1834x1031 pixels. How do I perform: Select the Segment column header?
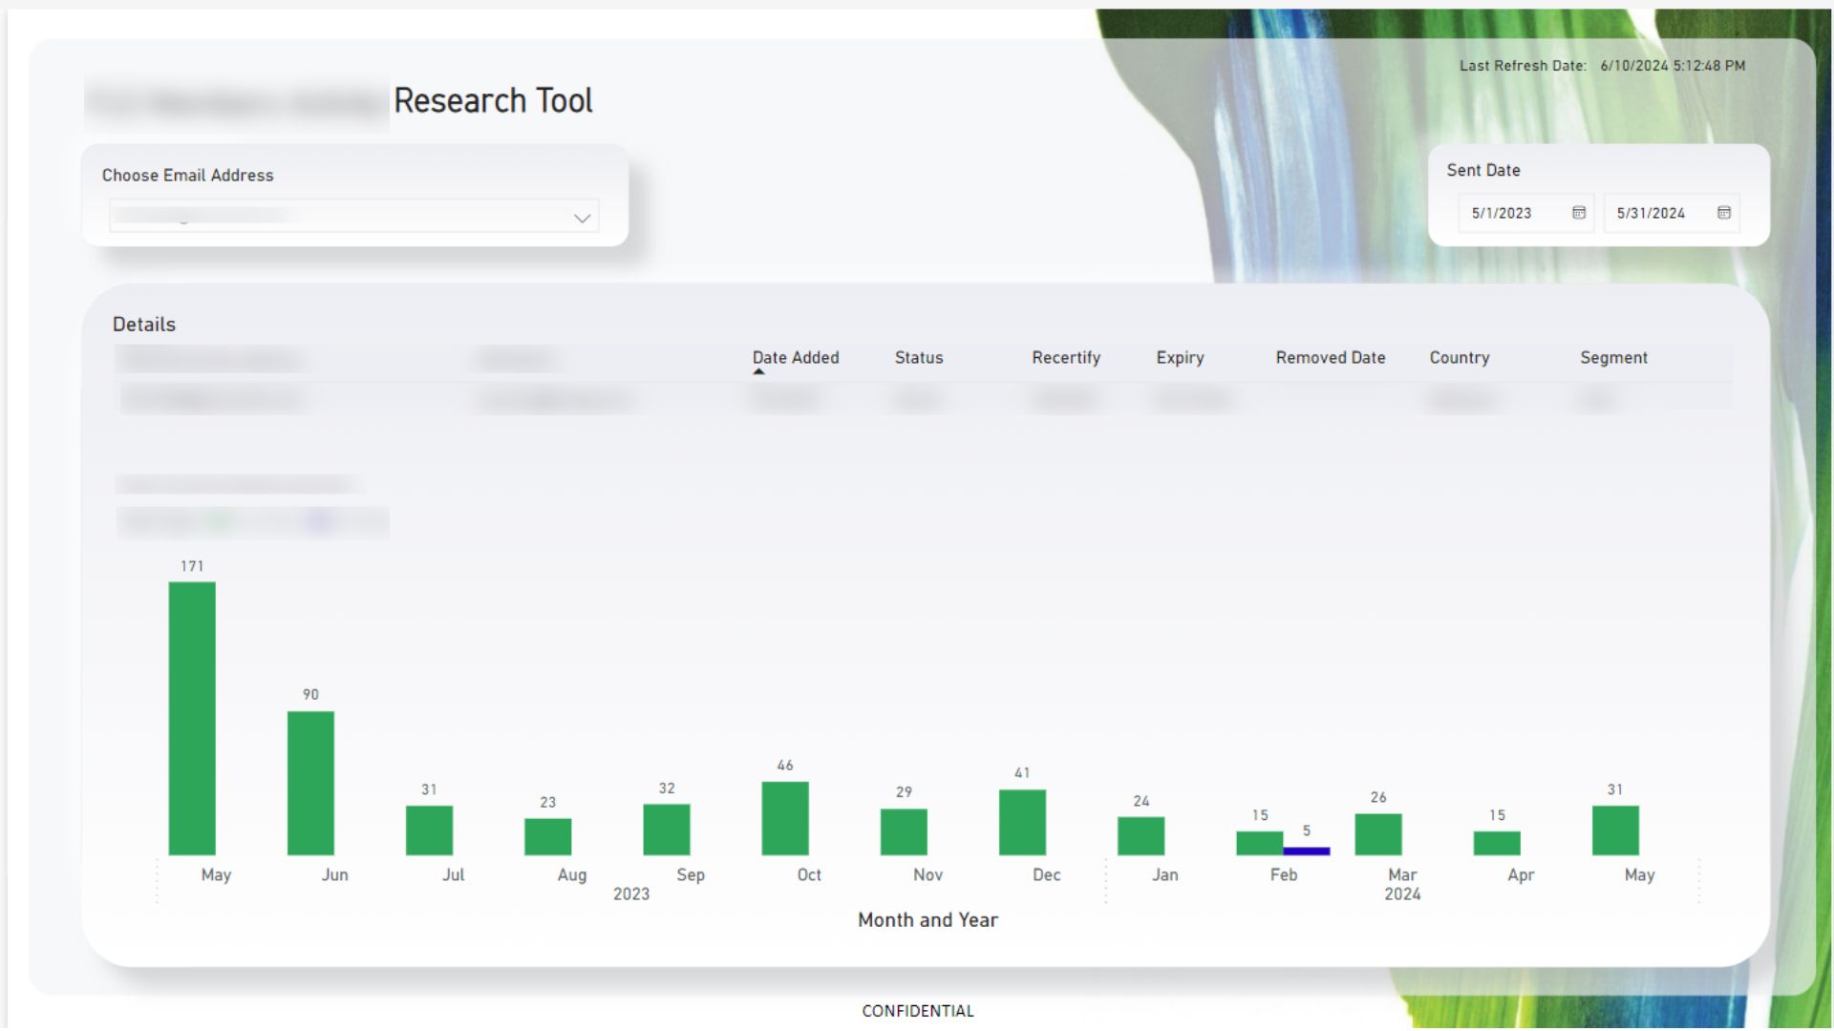click(x=1613, y=358)
